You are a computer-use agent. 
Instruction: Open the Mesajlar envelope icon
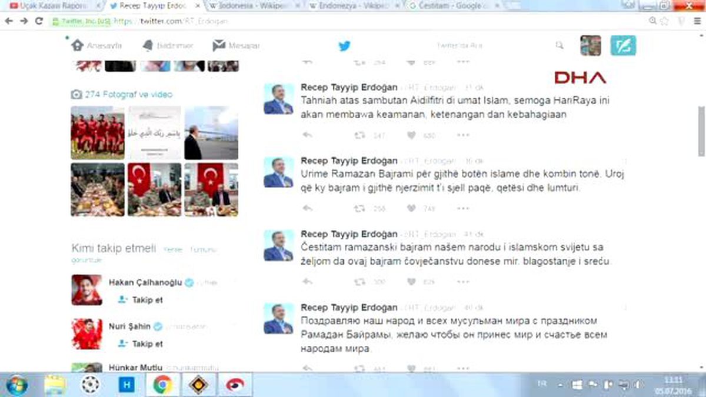coord(218,44)
